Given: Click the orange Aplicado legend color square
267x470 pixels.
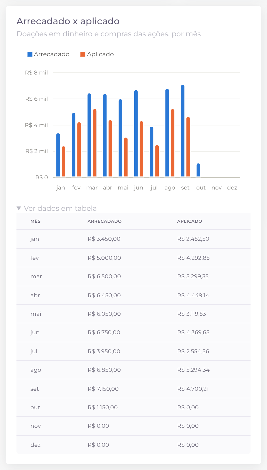Looking at the screenshot, I should [x=83, y=54].
